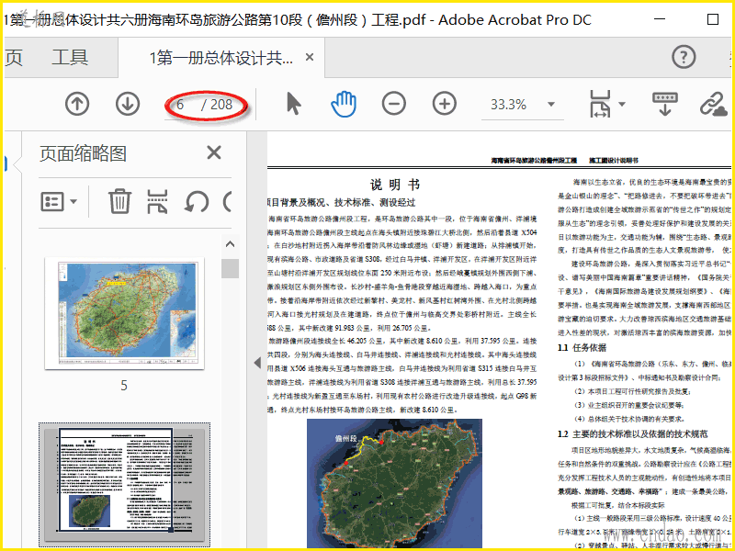735x551 pixels.
Task: Expand the thumbnail options dropdown arrow
Action: click(x=73, y=201)
